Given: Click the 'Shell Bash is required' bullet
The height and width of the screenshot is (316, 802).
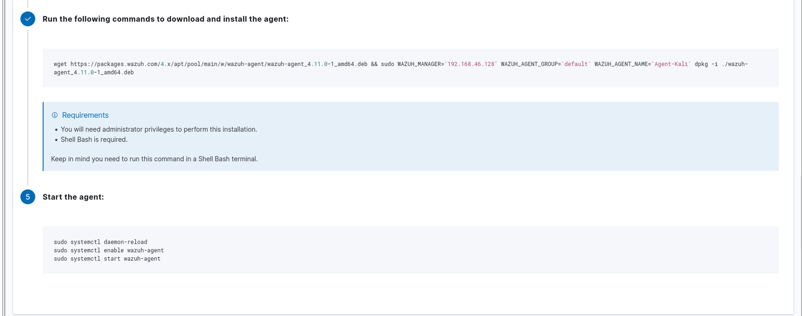Looking at the screenshot, I should (94, 140).
